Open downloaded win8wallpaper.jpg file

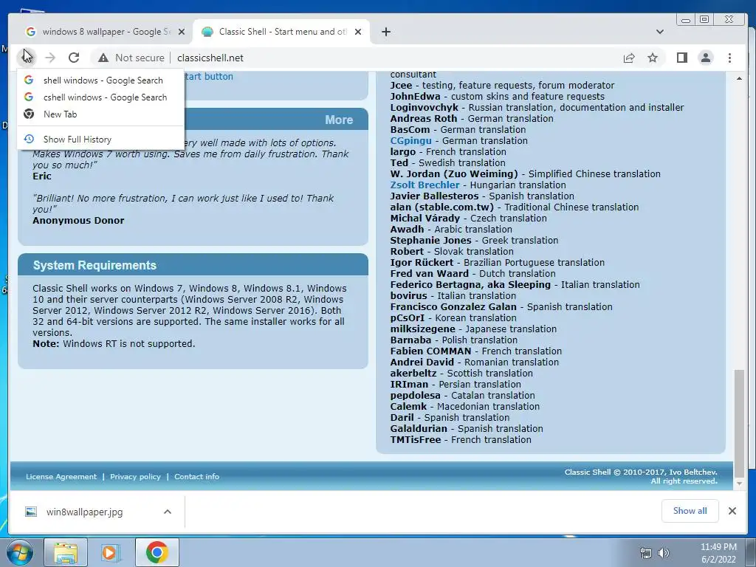(84, 512)
